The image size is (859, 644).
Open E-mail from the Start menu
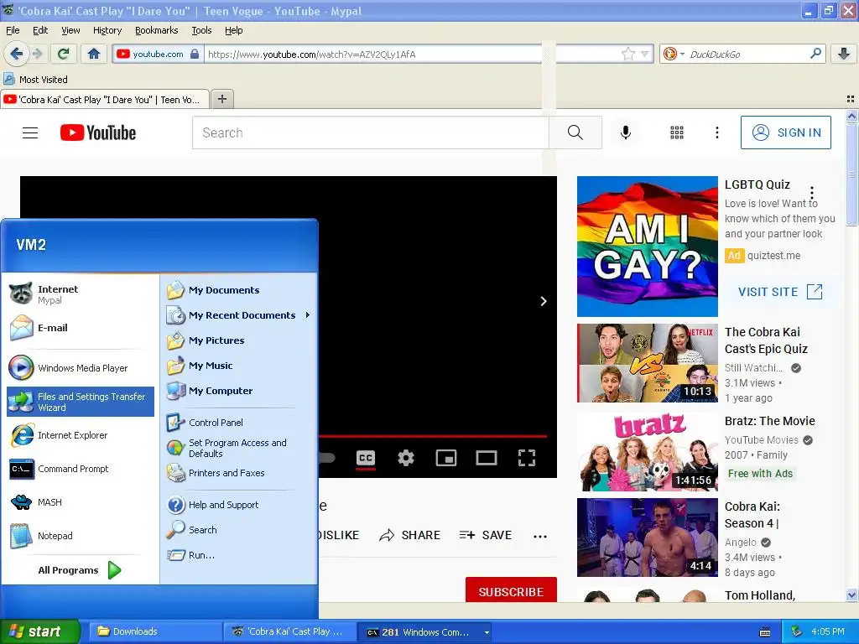pos(81,328)
